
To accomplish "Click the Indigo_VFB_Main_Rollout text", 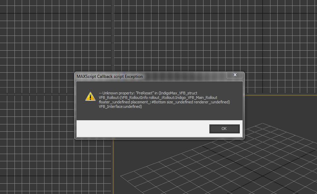I will click(197, 98).
